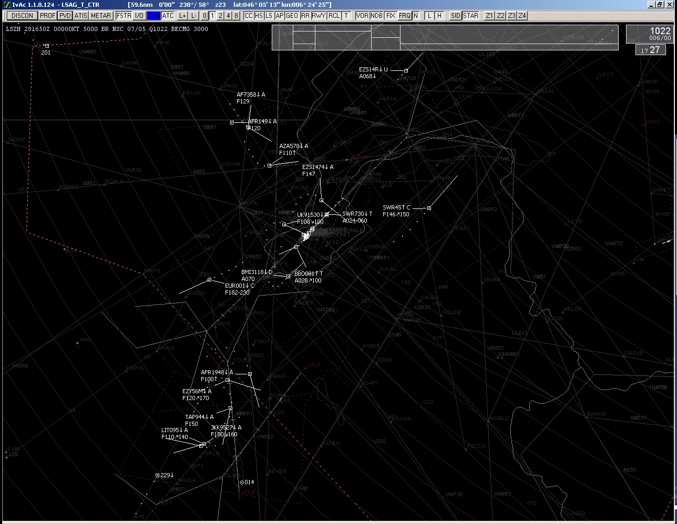Click the DISCON disconnect button
This screenshot has height=524, width=677.
[22, 16]
